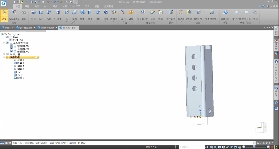Uncheck the Base checkbox in tree
Image resolution: width=279 pixels, height=149 pixels.
7,37
